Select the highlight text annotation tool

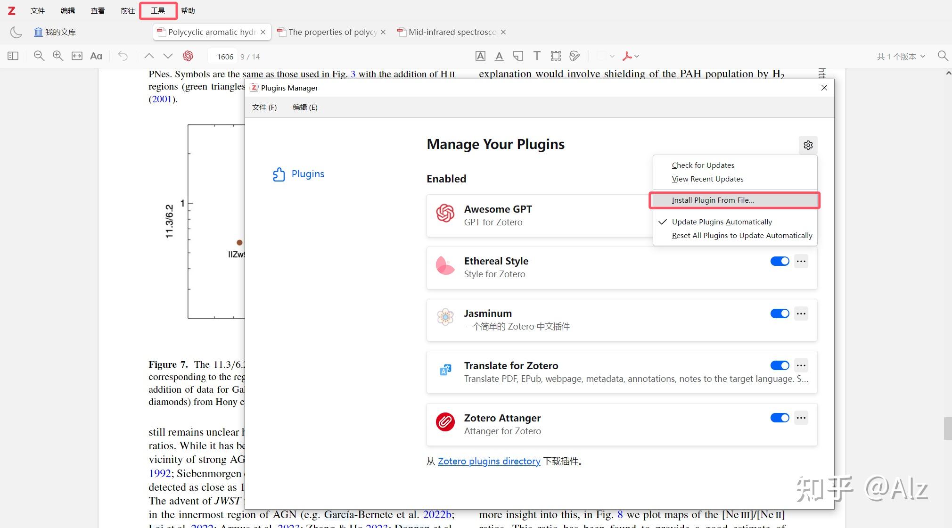click(480, 56)
